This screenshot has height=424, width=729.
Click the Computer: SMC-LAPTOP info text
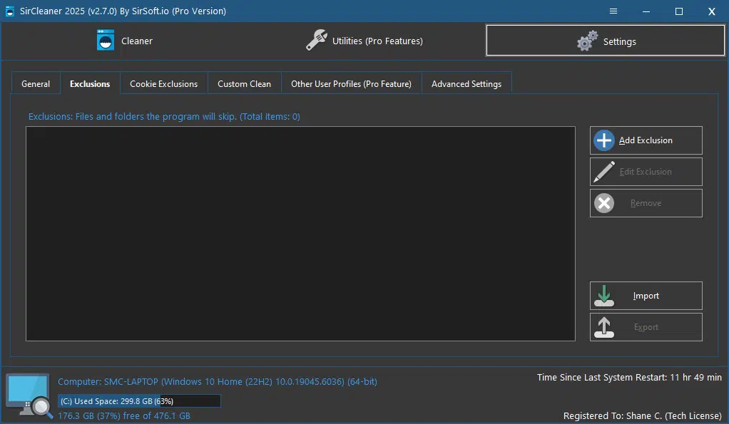[217, 381]
